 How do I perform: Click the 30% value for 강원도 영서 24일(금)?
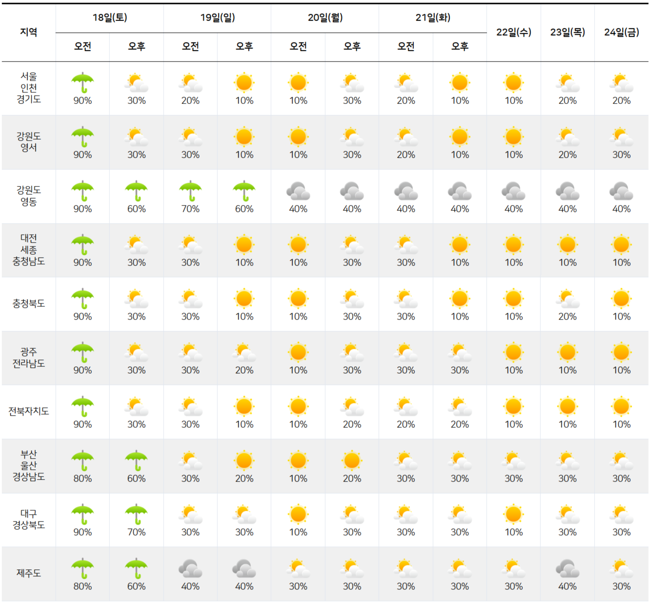(x=621, y=155)
